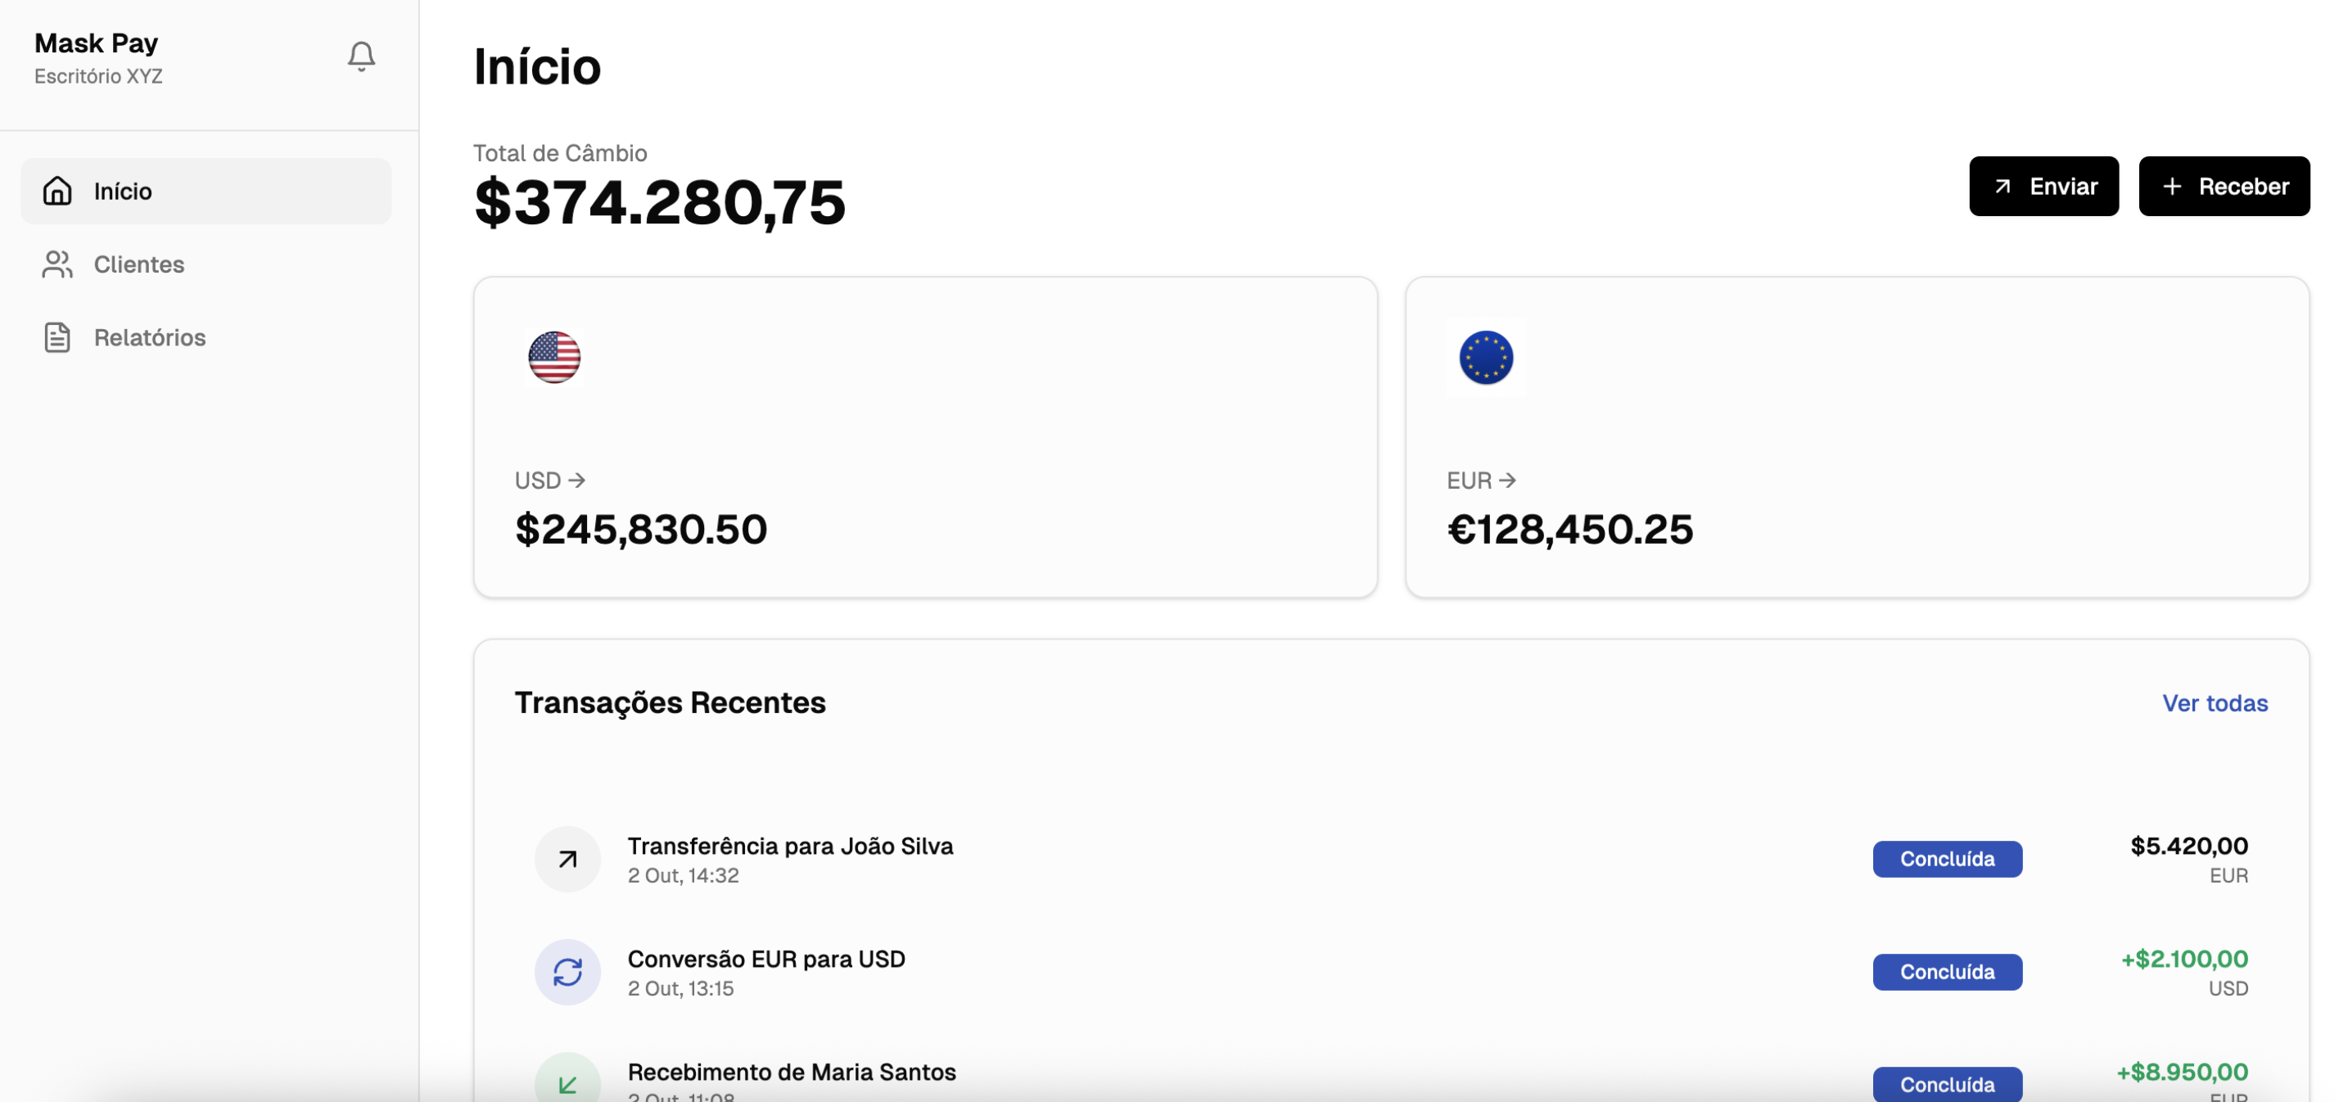Click the Concluída badge on João Silva transfer

click(1948, 858)
